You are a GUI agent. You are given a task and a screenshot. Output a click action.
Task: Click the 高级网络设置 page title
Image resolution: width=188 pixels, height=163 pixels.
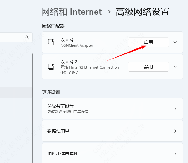click(143, 12)
